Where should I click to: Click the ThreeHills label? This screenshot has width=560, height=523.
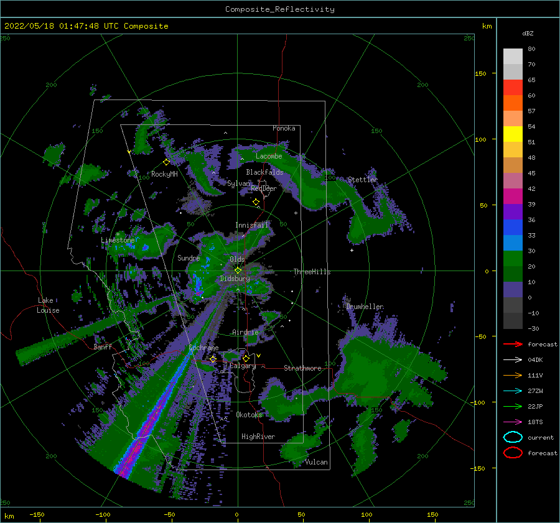[x=312, y=272]
